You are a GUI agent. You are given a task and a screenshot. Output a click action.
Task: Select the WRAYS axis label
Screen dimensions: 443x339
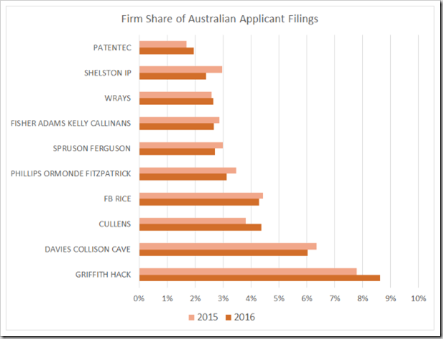117,98
